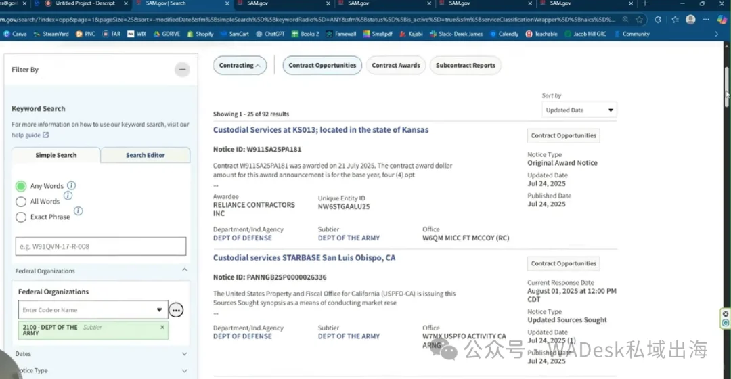Open the Kajabi bookmark
The image size is (731, 379).
[x=411, y=34]
